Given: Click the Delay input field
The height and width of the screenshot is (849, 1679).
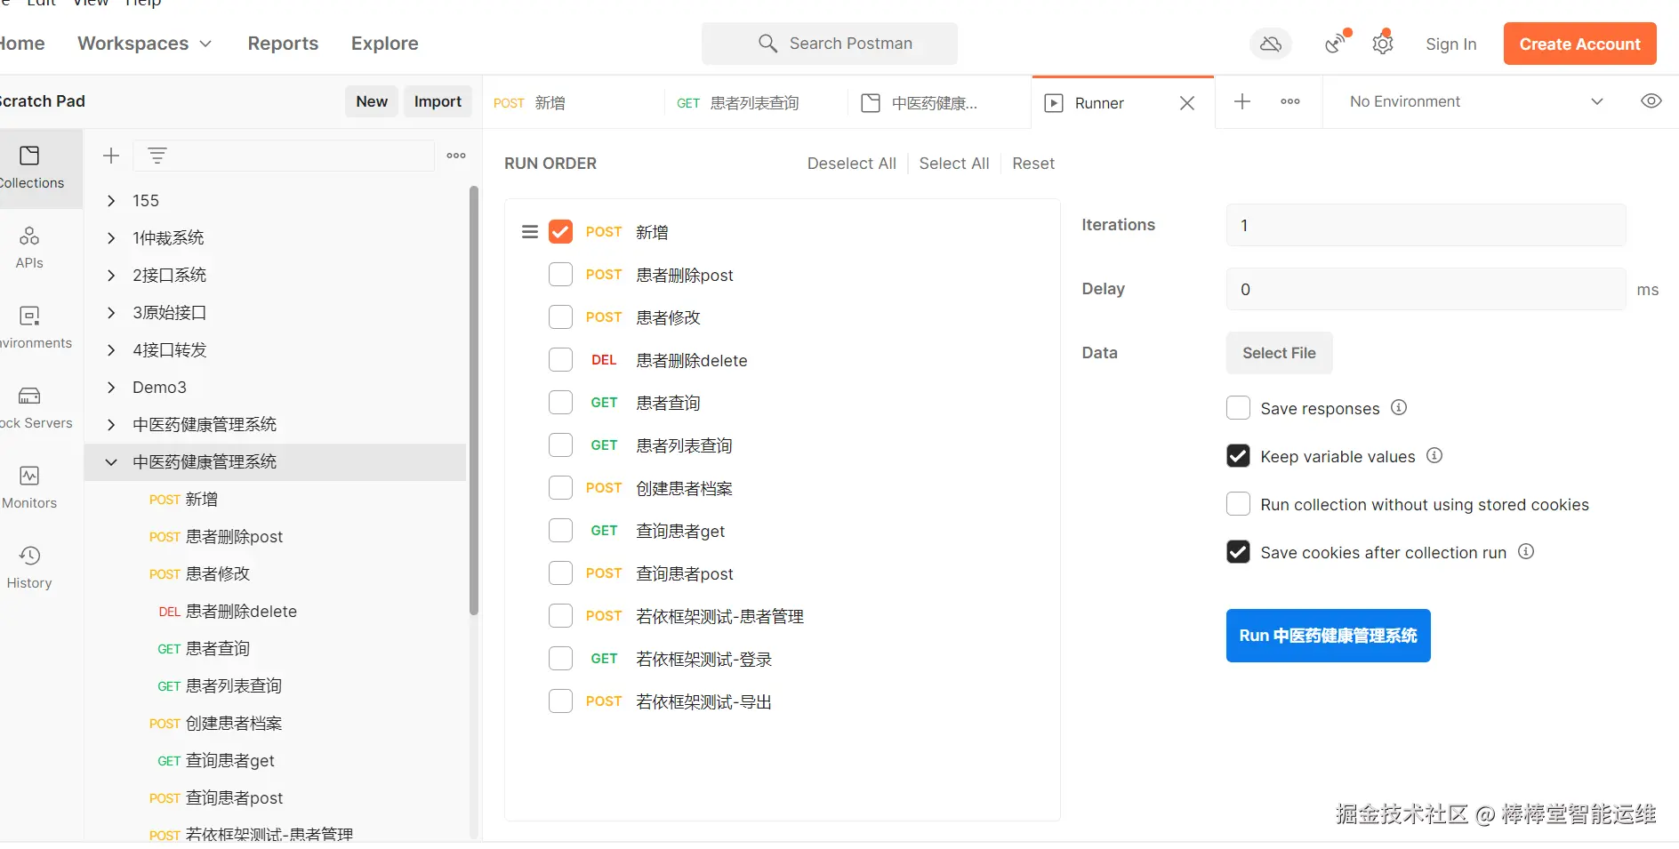Looking at the screenshot, I should [1426, 289].
